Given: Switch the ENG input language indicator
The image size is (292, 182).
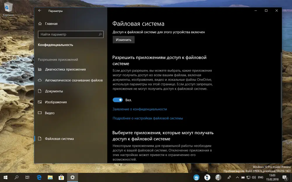Looking at the screenshot, I should tap(260, 177).
